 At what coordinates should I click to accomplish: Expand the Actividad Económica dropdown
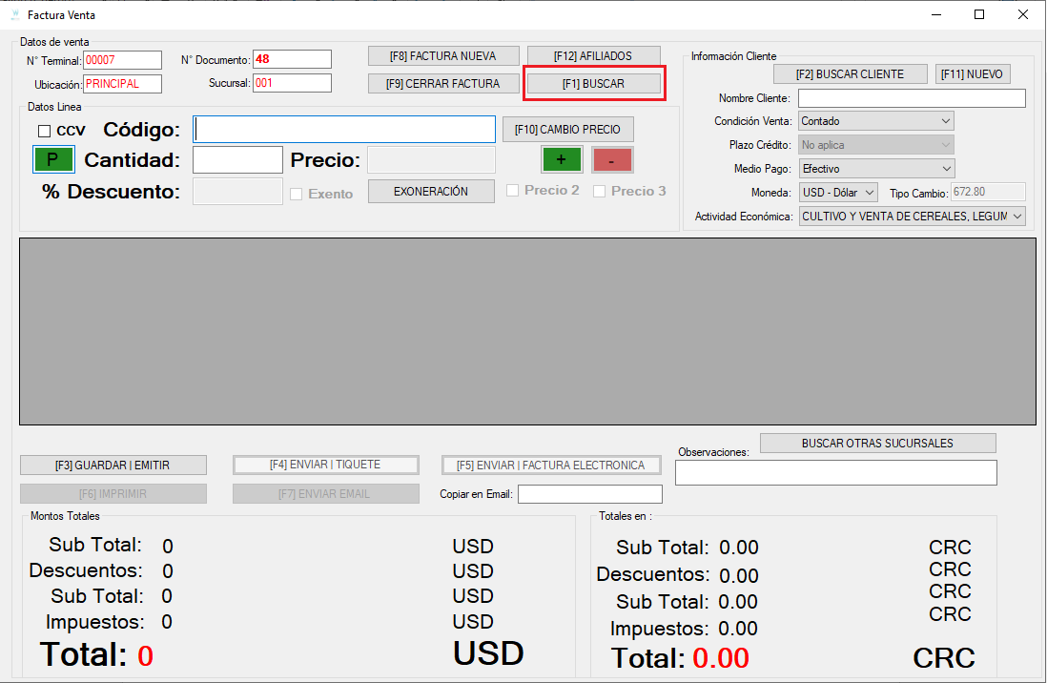coord(913,217)
